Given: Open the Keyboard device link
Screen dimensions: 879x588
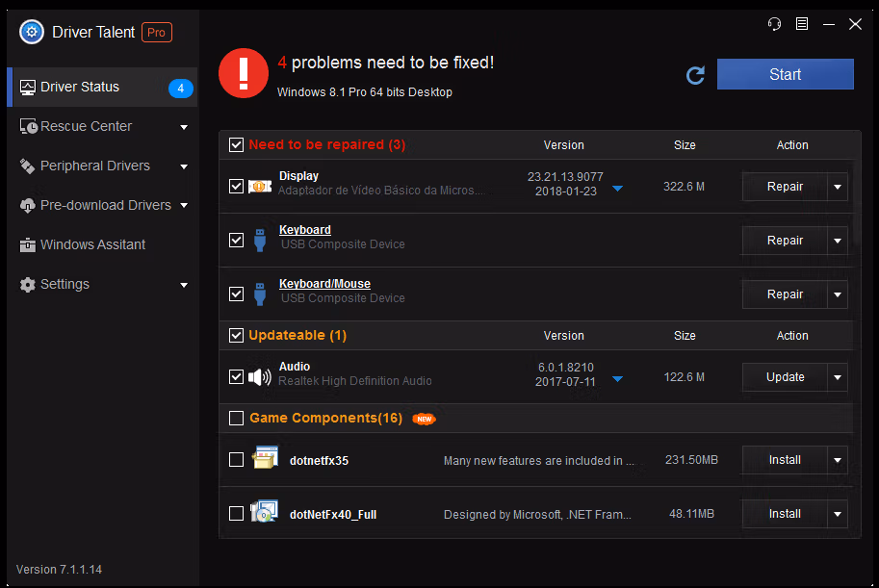Looking at the screenshot, I should click(x=305, y=230).
